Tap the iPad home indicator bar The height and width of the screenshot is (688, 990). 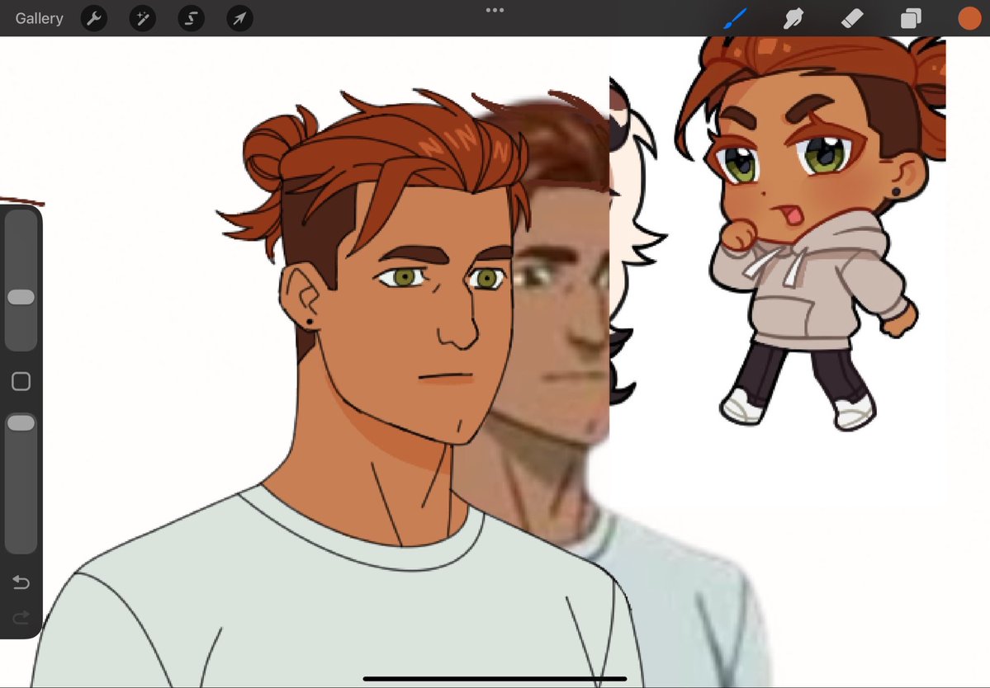click(x=495, y=679)
